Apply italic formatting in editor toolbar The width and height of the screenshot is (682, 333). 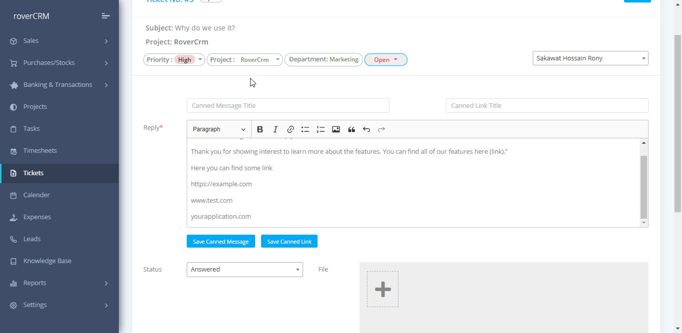[275, 129]
